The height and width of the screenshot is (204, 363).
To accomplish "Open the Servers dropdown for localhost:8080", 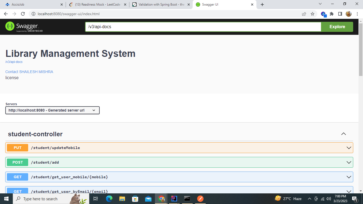I will pyautogui.click(x=52, y=110).
